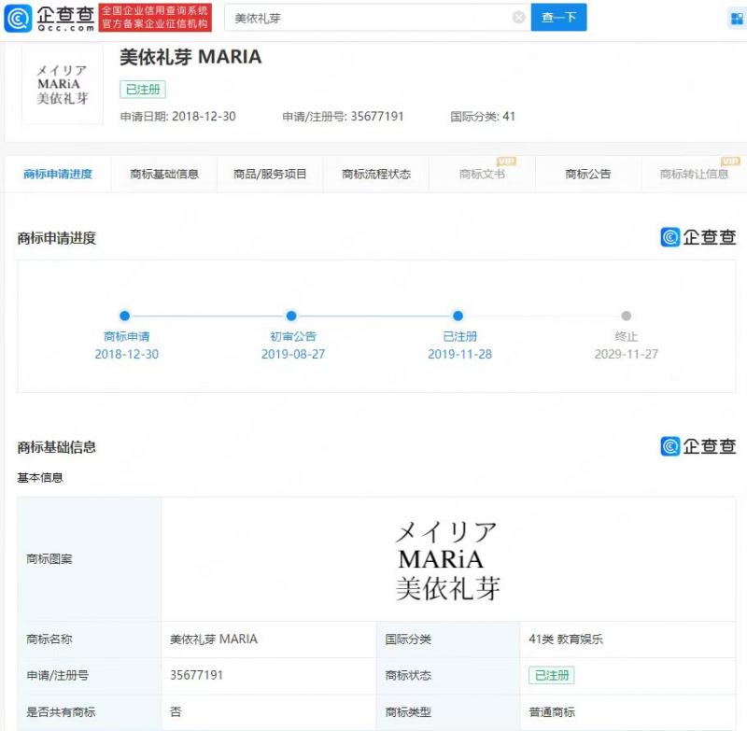Click the 商标申请 timeline dot
This screenshot has height=731, width=747.
tap(125, 316)
